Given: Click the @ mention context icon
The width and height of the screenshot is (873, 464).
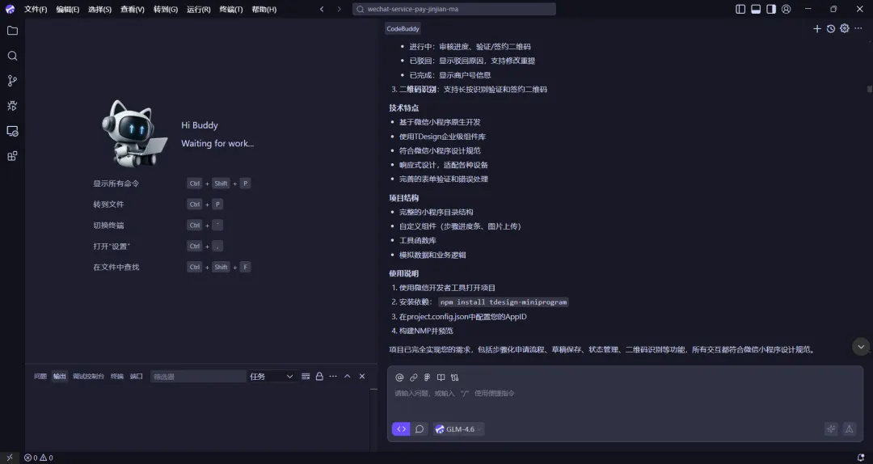Looking at the screenshot, I should 399,378.
